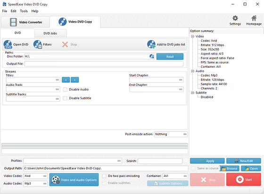Select 'Aspect ratio: 4/3' in summary tree

(212, 54)
